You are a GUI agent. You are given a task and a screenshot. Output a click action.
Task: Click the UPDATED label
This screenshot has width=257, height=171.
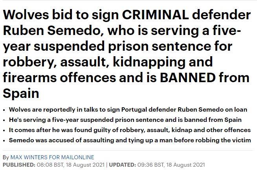click(x=123, y=164)
